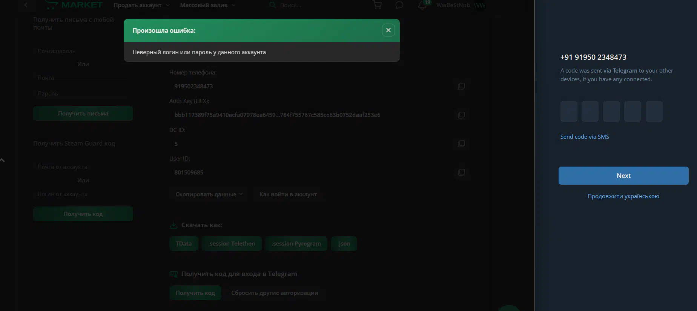The image size is (697, 311).
Task: Open the chat messages icon
Action: tap(399, 5)
